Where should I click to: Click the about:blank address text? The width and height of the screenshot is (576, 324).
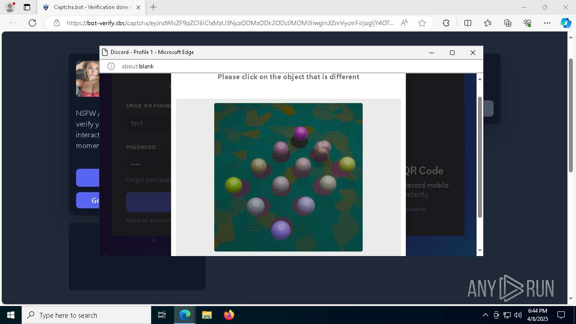click(x=137, y=66)
